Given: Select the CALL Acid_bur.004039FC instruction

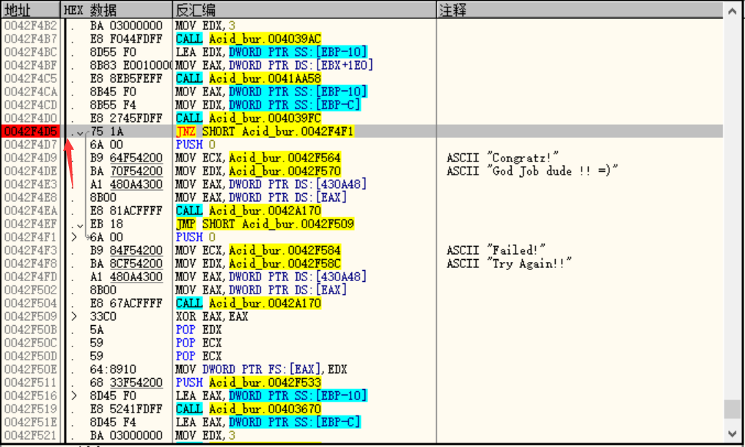Looking at the screenshot, I should click(x=249, y=118).
